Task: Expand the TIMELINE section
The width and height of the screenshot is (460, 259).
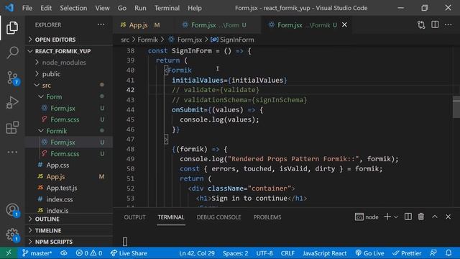Action: [69, 230]
